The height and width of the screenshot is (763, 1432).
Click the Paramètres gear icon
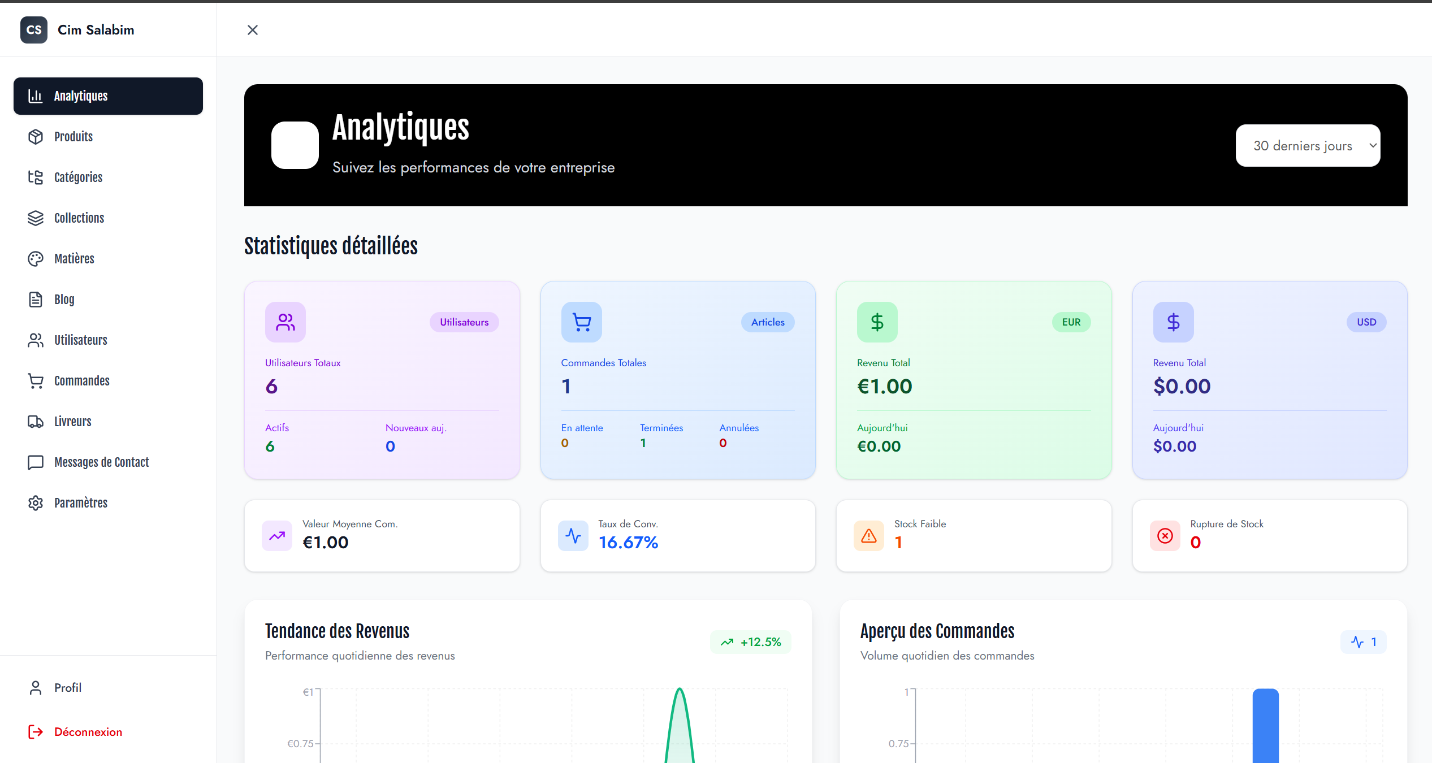[x=36, y=502]
